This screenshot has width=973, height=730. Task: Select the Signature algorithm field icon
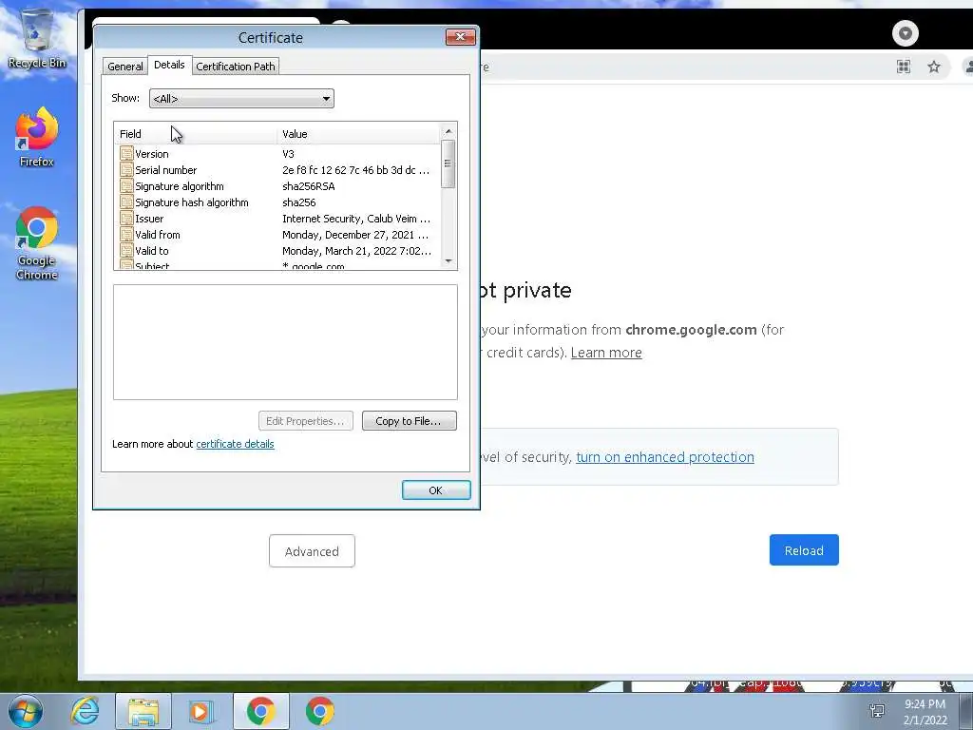click(126, 185)
